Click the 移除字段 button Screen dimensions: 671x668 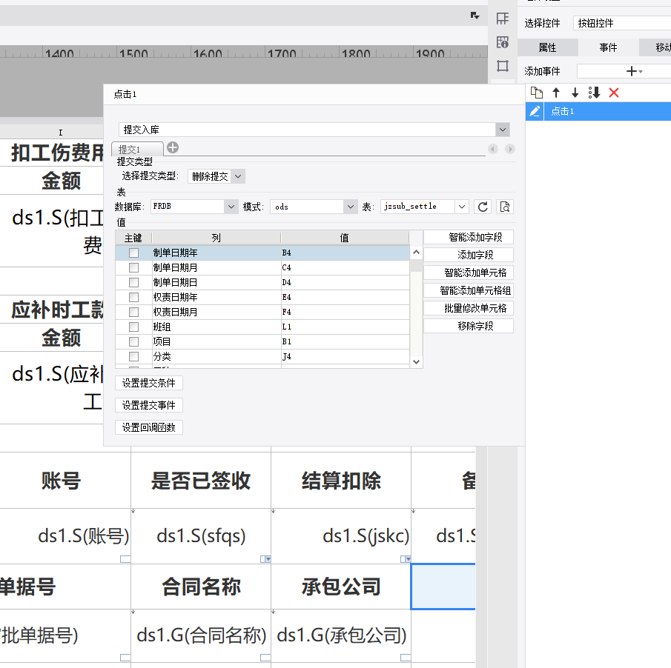click(468, 326)
